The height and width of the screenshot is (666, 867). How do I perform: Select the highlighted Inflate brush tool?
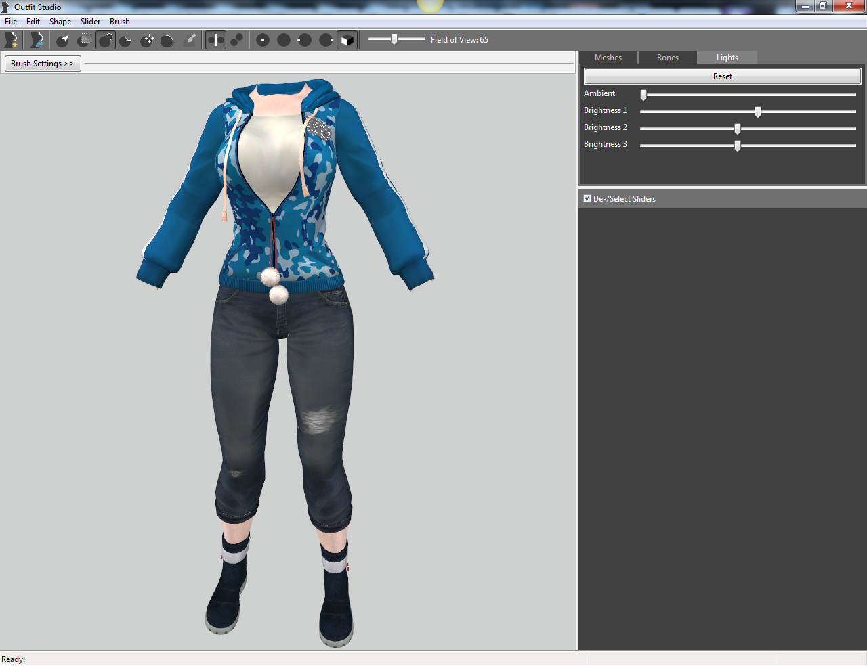point(105,40)
